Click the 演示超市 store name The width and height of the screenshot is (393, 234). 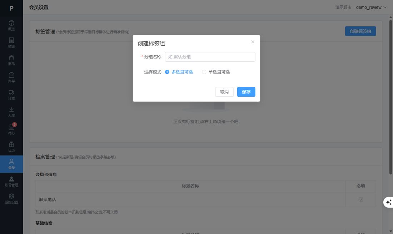[343, 7]
